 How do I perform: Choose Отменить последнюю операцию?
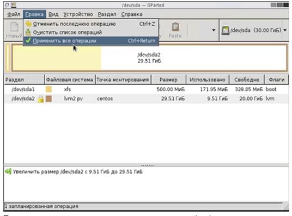91,24
